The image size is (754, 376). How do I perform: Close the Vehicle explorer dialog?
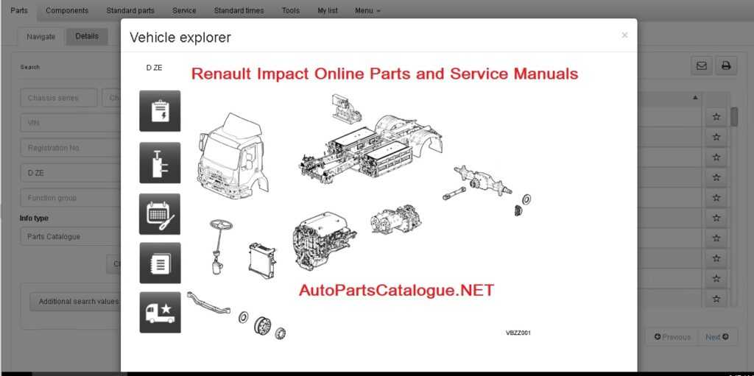pyautogui.click(x=624, y=35)
